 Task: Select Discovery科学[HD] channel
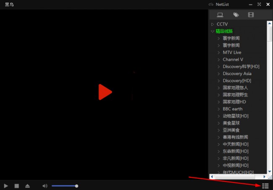(241, 67)
